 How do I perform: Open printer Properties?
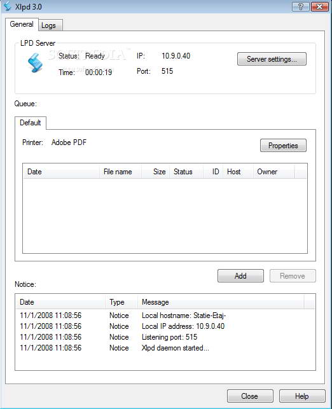283,145
